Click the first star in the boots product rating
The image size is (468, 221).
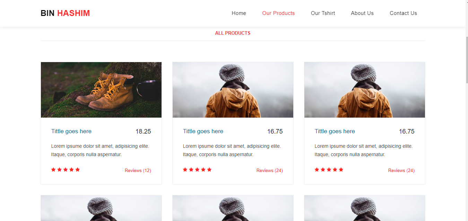(53, 170)
